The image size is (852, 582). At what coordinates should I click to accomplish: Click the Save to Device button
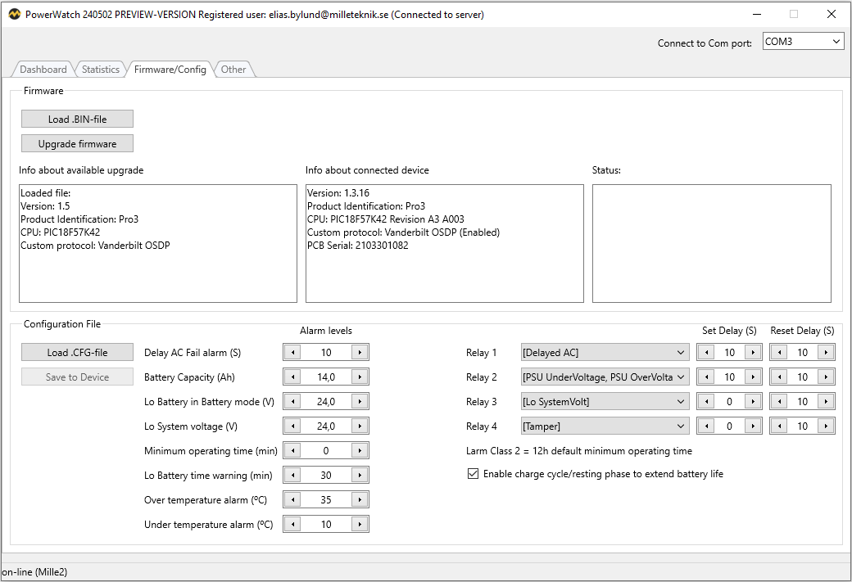[x=77, y=376]
